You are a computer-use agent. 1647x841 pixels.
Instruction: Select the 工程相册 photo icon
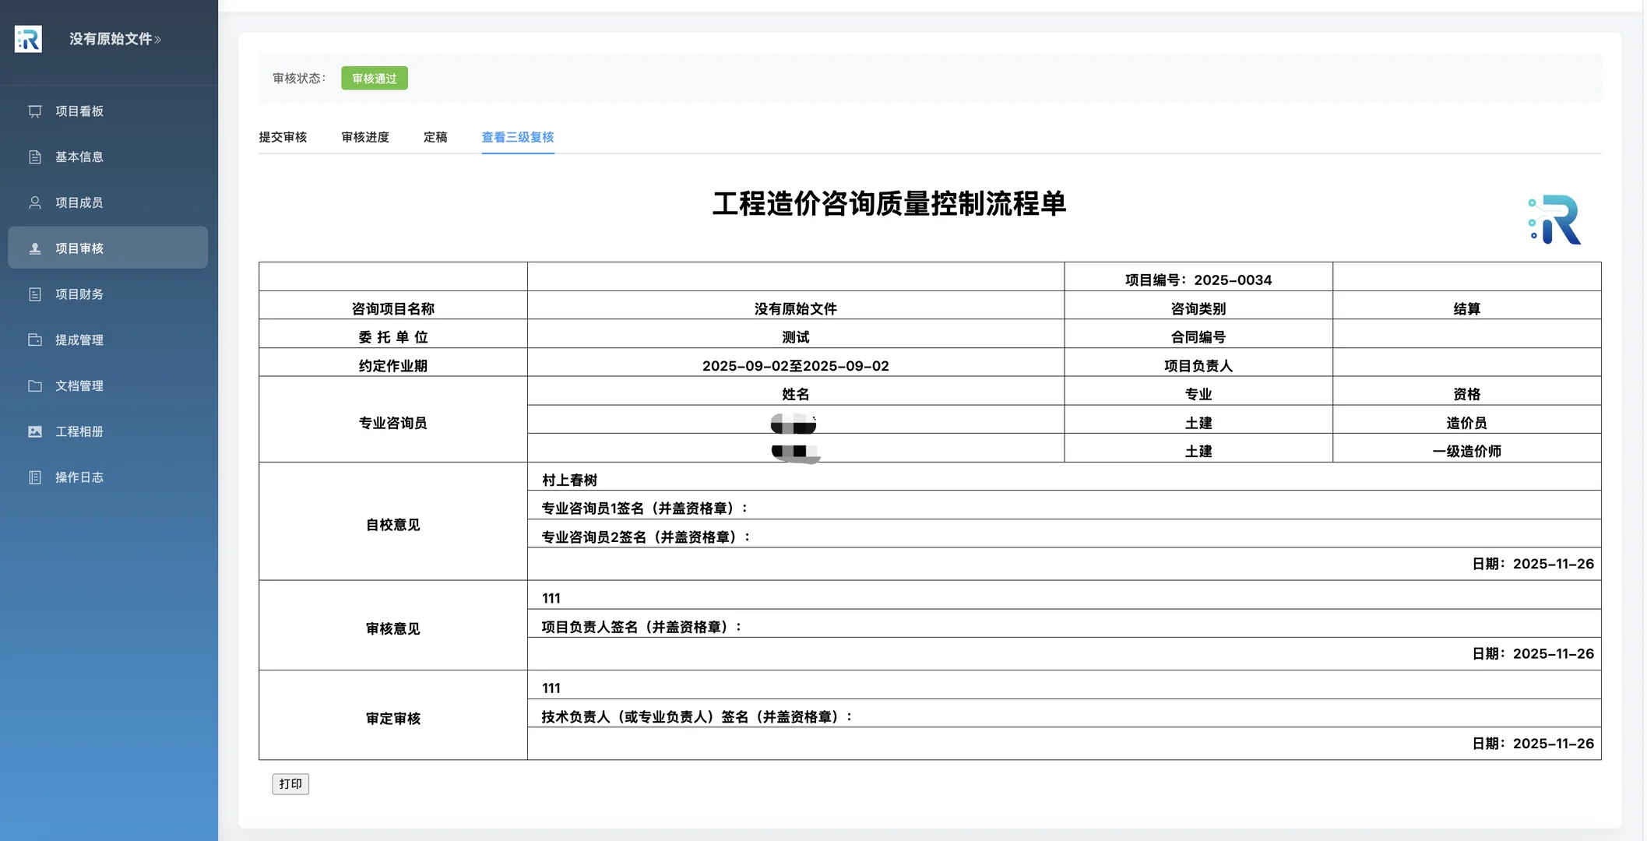[x=33, y=431]
